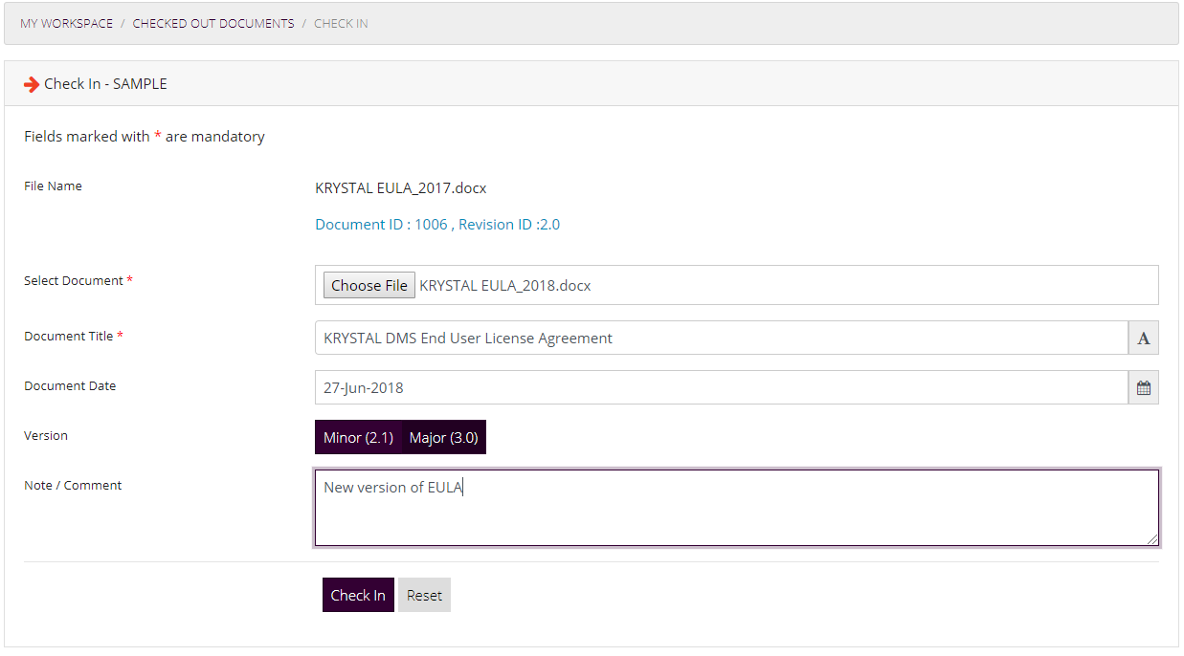Submit with the Check In button
This screenshot has width=1184, height=656.
[x=358, y=595]
